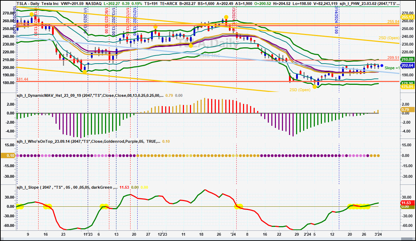
Task: Select the 11/1/2023 13:00 vertical line label
Action: pyautogui.click(x=85, y=20)
